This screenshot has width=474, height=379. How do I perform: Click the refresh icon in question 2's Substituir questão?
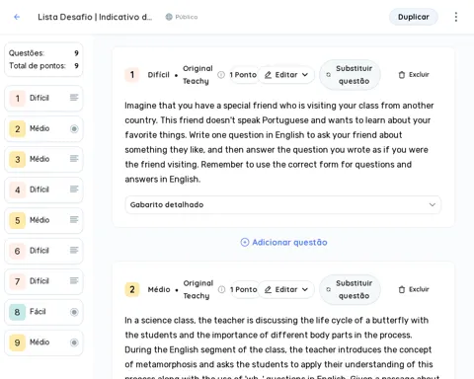(x=328, y=289)
